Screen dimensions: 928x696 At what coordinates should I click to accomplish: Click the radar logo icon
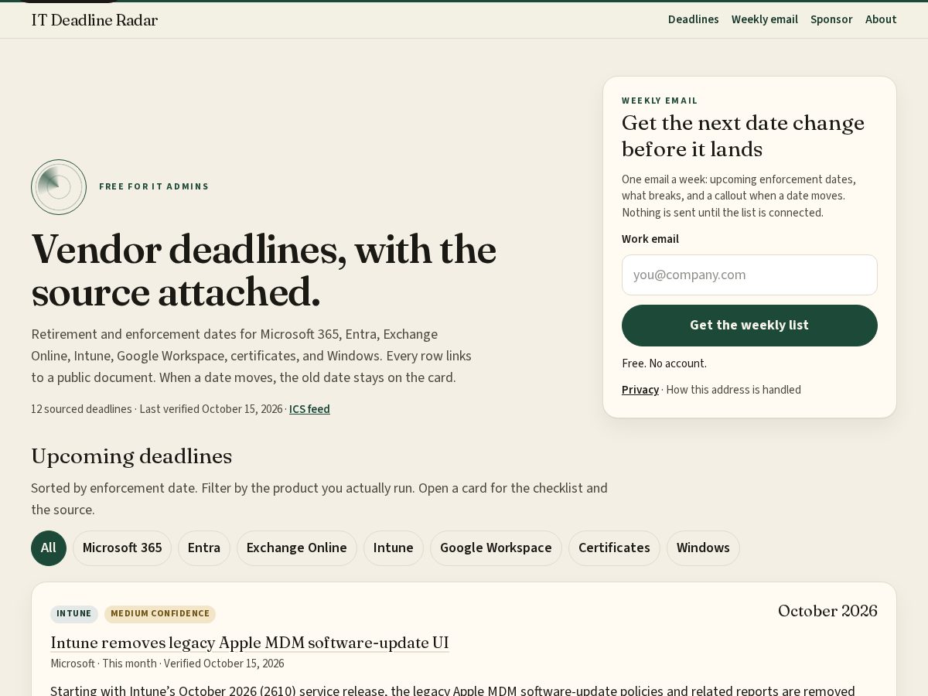59,187
